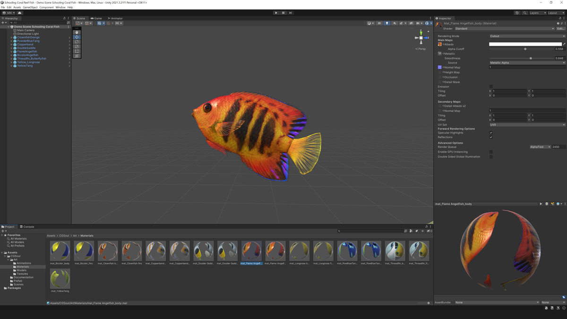This screenshot has width=567, height=319.
Task: Click Search by Type icon in Project
Action: coord(411,231)
